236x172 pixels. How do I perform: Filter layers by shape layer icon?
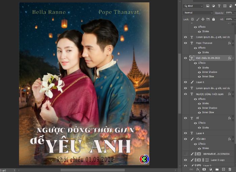(x=225, y=6)
